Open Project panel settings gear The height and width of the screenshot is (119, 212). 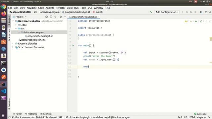coord(61,17)
